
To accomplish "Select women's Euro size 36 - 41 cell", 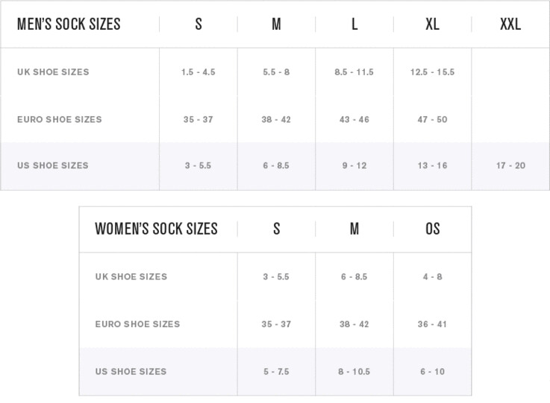I will coord(432,324).
